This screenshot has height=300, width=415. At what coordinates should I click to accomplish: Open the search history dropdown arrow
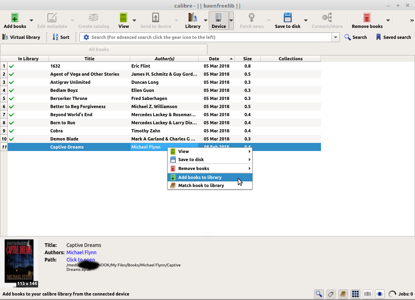click(x=336, y=37)
